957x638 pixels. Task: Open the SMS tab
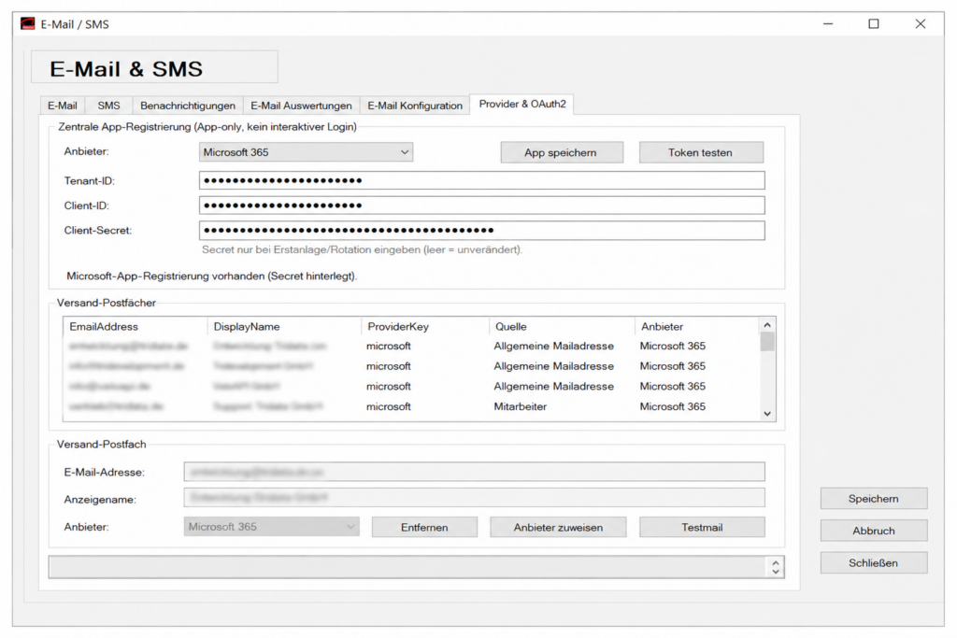[108, 106]
